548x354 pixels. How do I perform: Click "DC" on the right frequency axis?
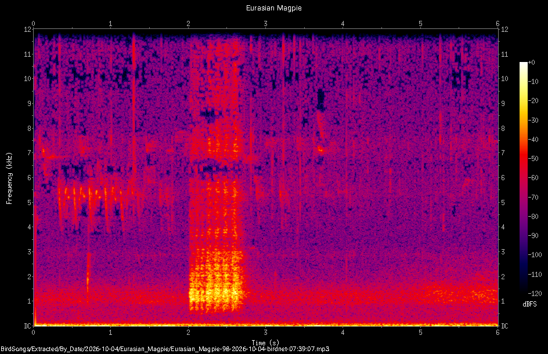click(504, 326)
